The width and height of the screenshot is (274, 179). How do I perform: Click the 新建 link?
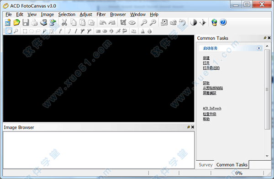[x=206, y=58]
